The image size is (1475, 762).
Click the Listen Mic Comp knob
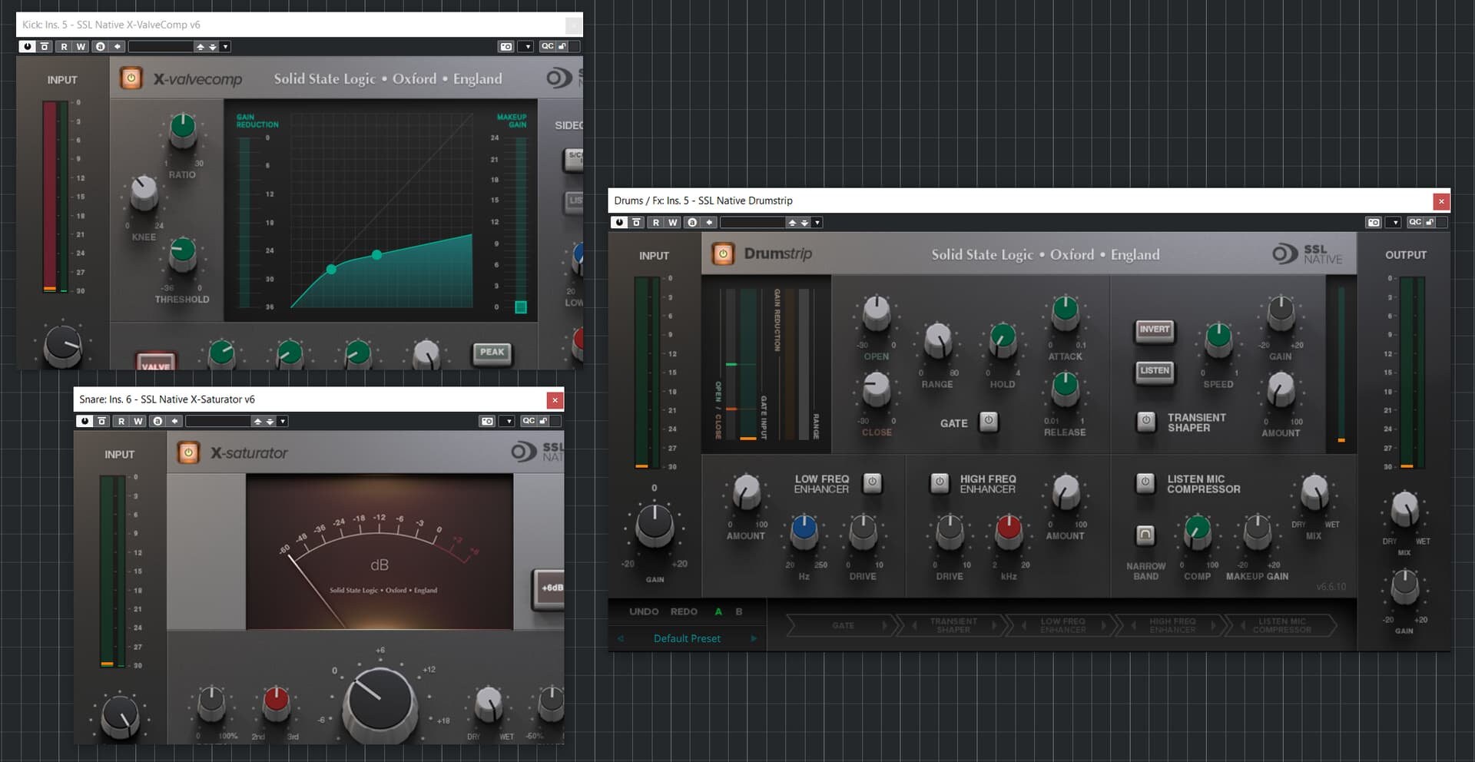point(1197,531)
